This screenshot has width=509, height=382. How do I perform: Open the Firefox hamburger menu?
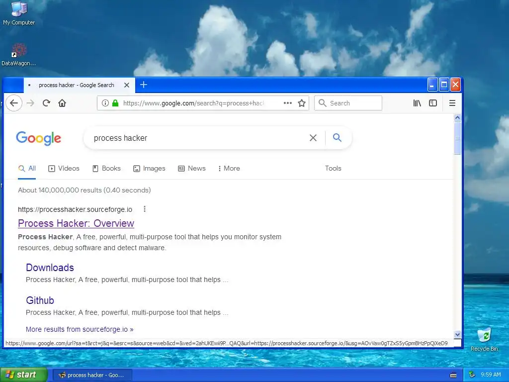452,103
